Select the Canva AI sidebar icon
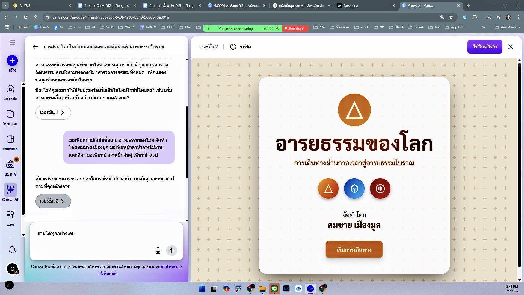The width and height of the screenshot is (524, 295). (x=10, y=190)
